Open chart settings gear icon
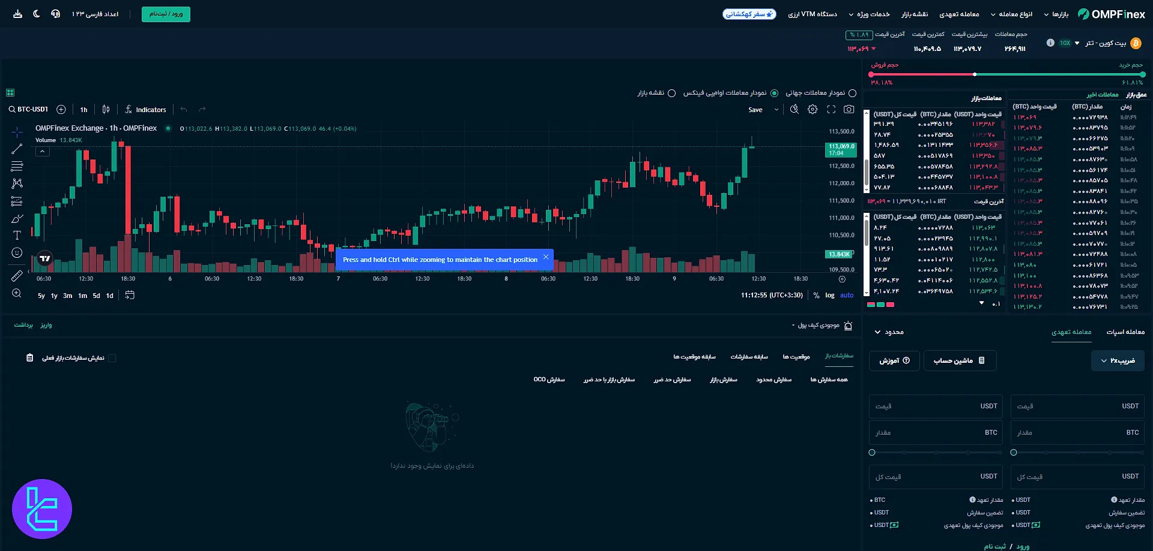 (x=813, y=110)
